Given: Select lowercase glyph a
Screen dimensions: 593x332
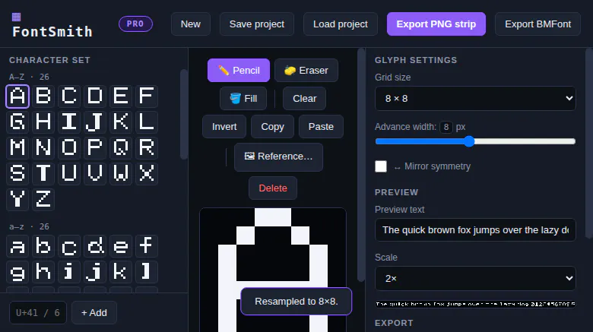Looking at the screenshot, I should [17, 246].
